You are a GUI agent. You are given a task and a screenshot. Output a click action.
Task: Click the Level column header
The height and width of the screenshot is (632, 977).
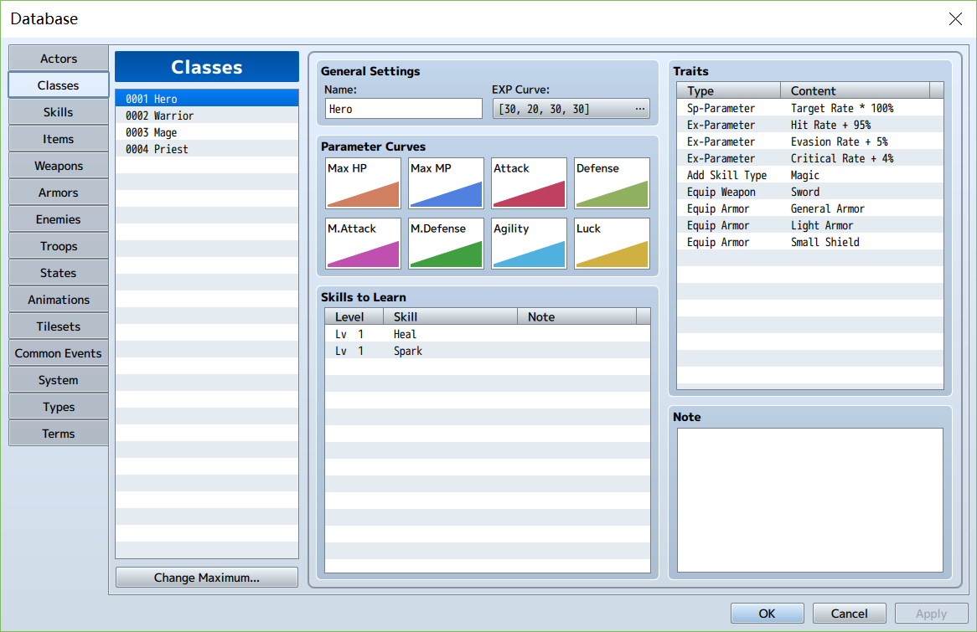354,316
